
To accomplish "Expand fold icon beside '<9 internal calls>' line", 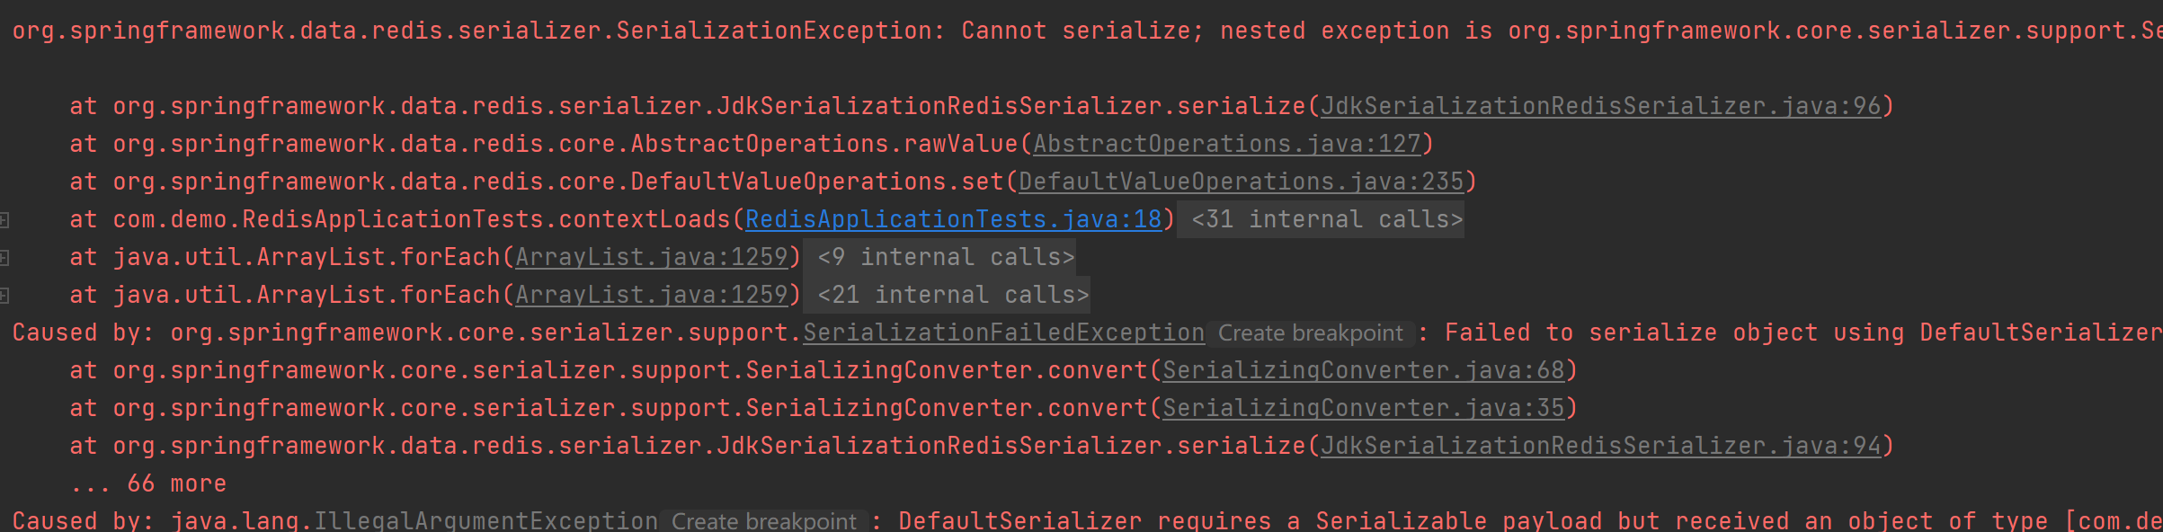I will (4, 258).
